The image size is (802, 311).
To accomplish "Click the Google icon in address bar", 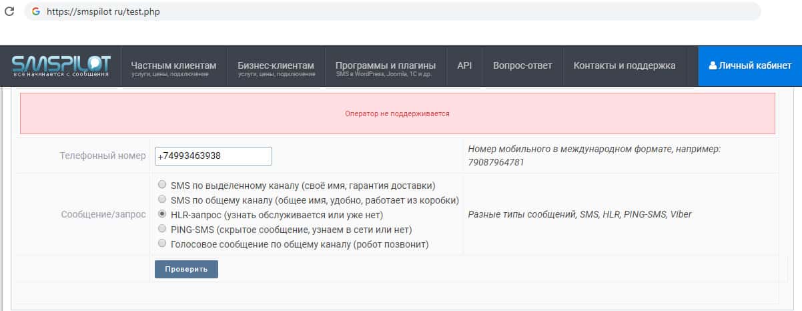I will tap(36, 11).
